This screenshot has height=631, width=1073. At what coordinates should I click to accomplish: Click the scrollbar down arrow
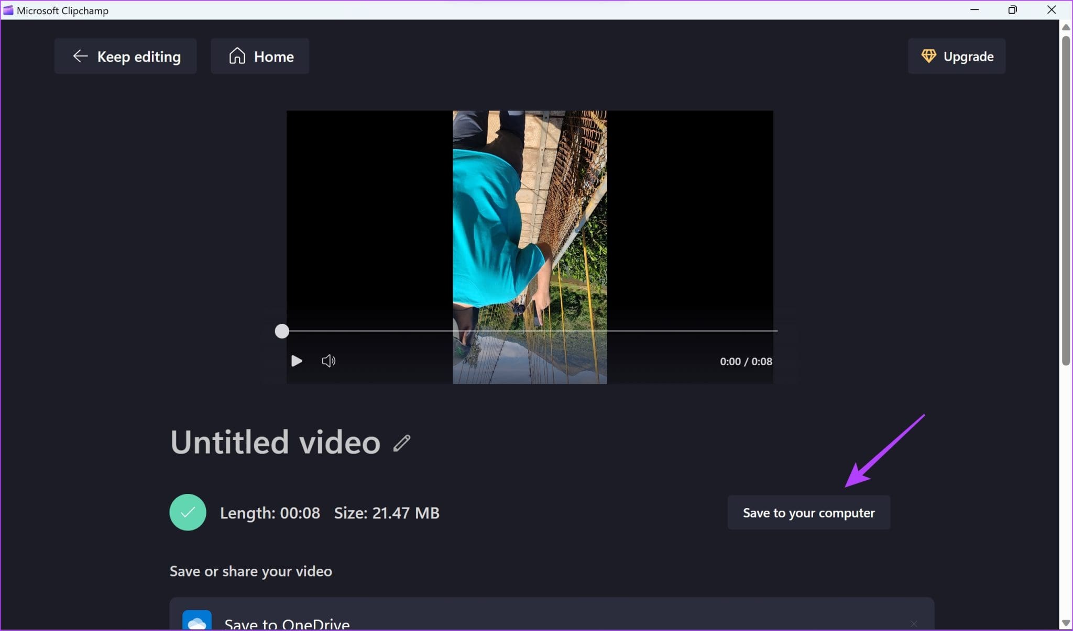tap(1066, 624)
